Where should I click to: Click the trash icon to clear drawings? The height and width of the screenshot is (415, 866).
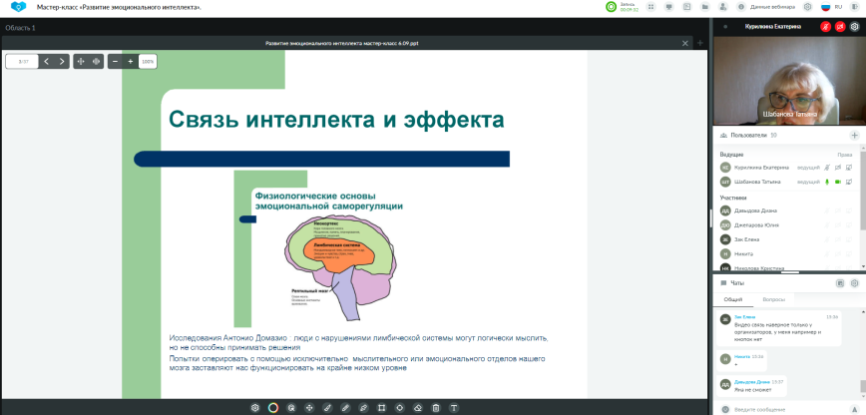click(435, 407)
